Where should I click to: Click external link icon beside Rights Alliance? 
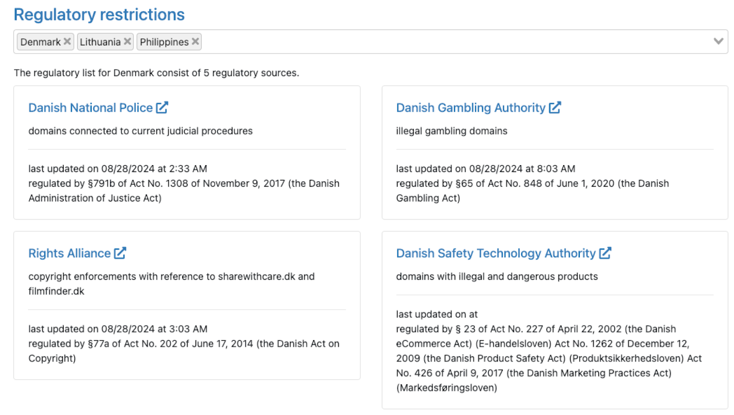[120, 253]
